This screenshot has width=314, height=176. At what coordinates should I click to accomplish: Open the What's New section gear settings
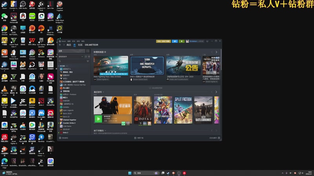tap(105, 52)
